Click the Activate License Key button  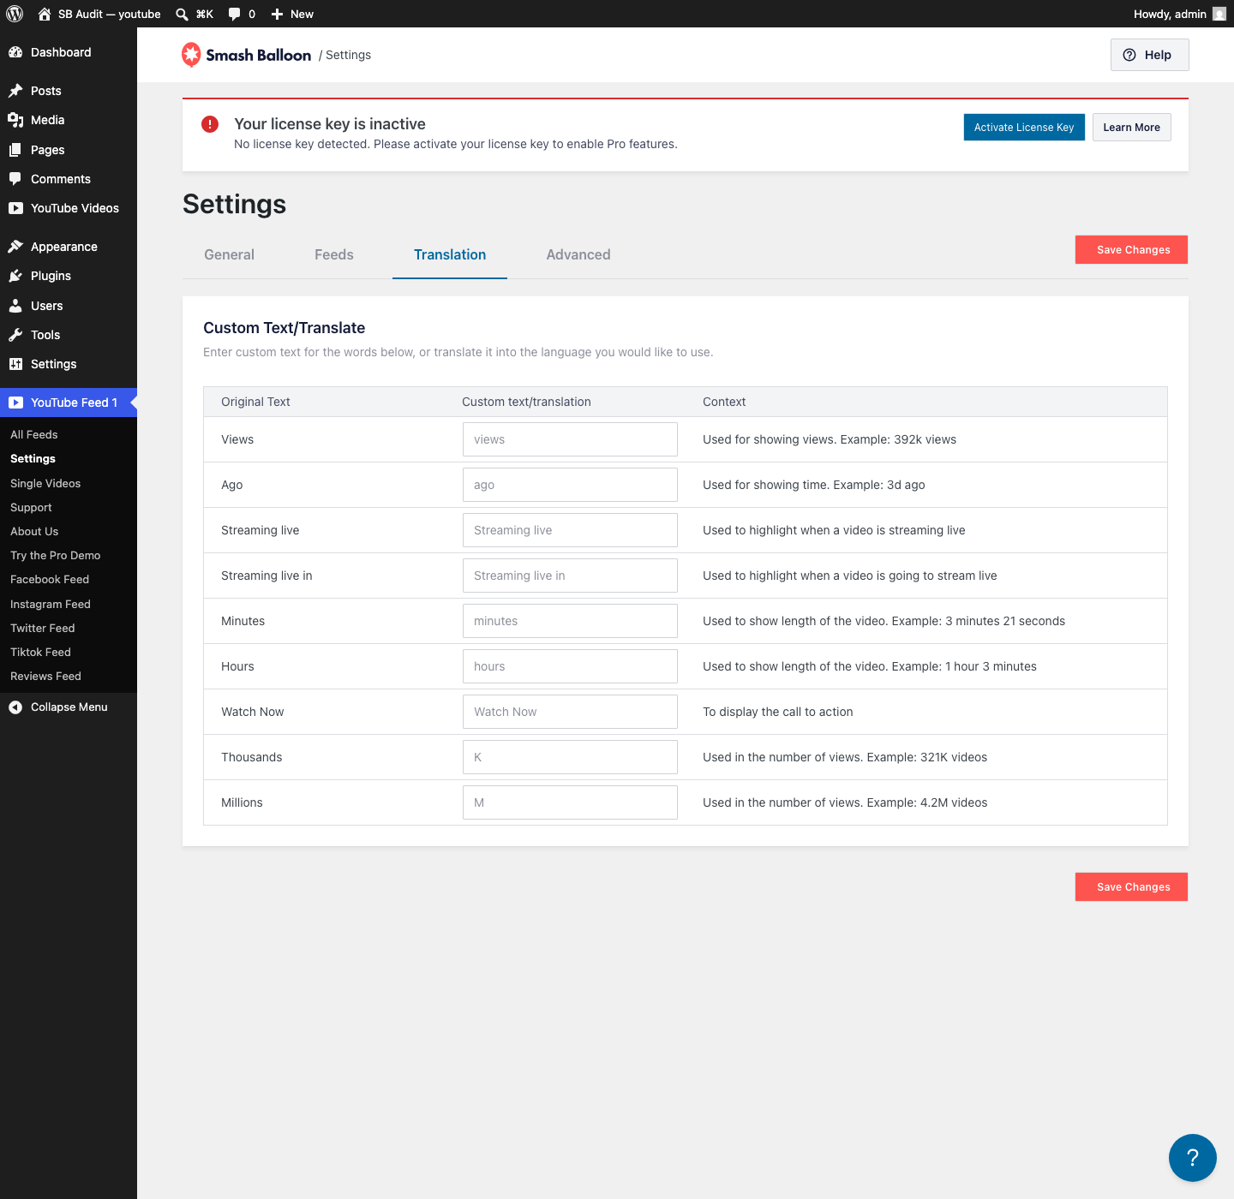[x=1024, y=128]
